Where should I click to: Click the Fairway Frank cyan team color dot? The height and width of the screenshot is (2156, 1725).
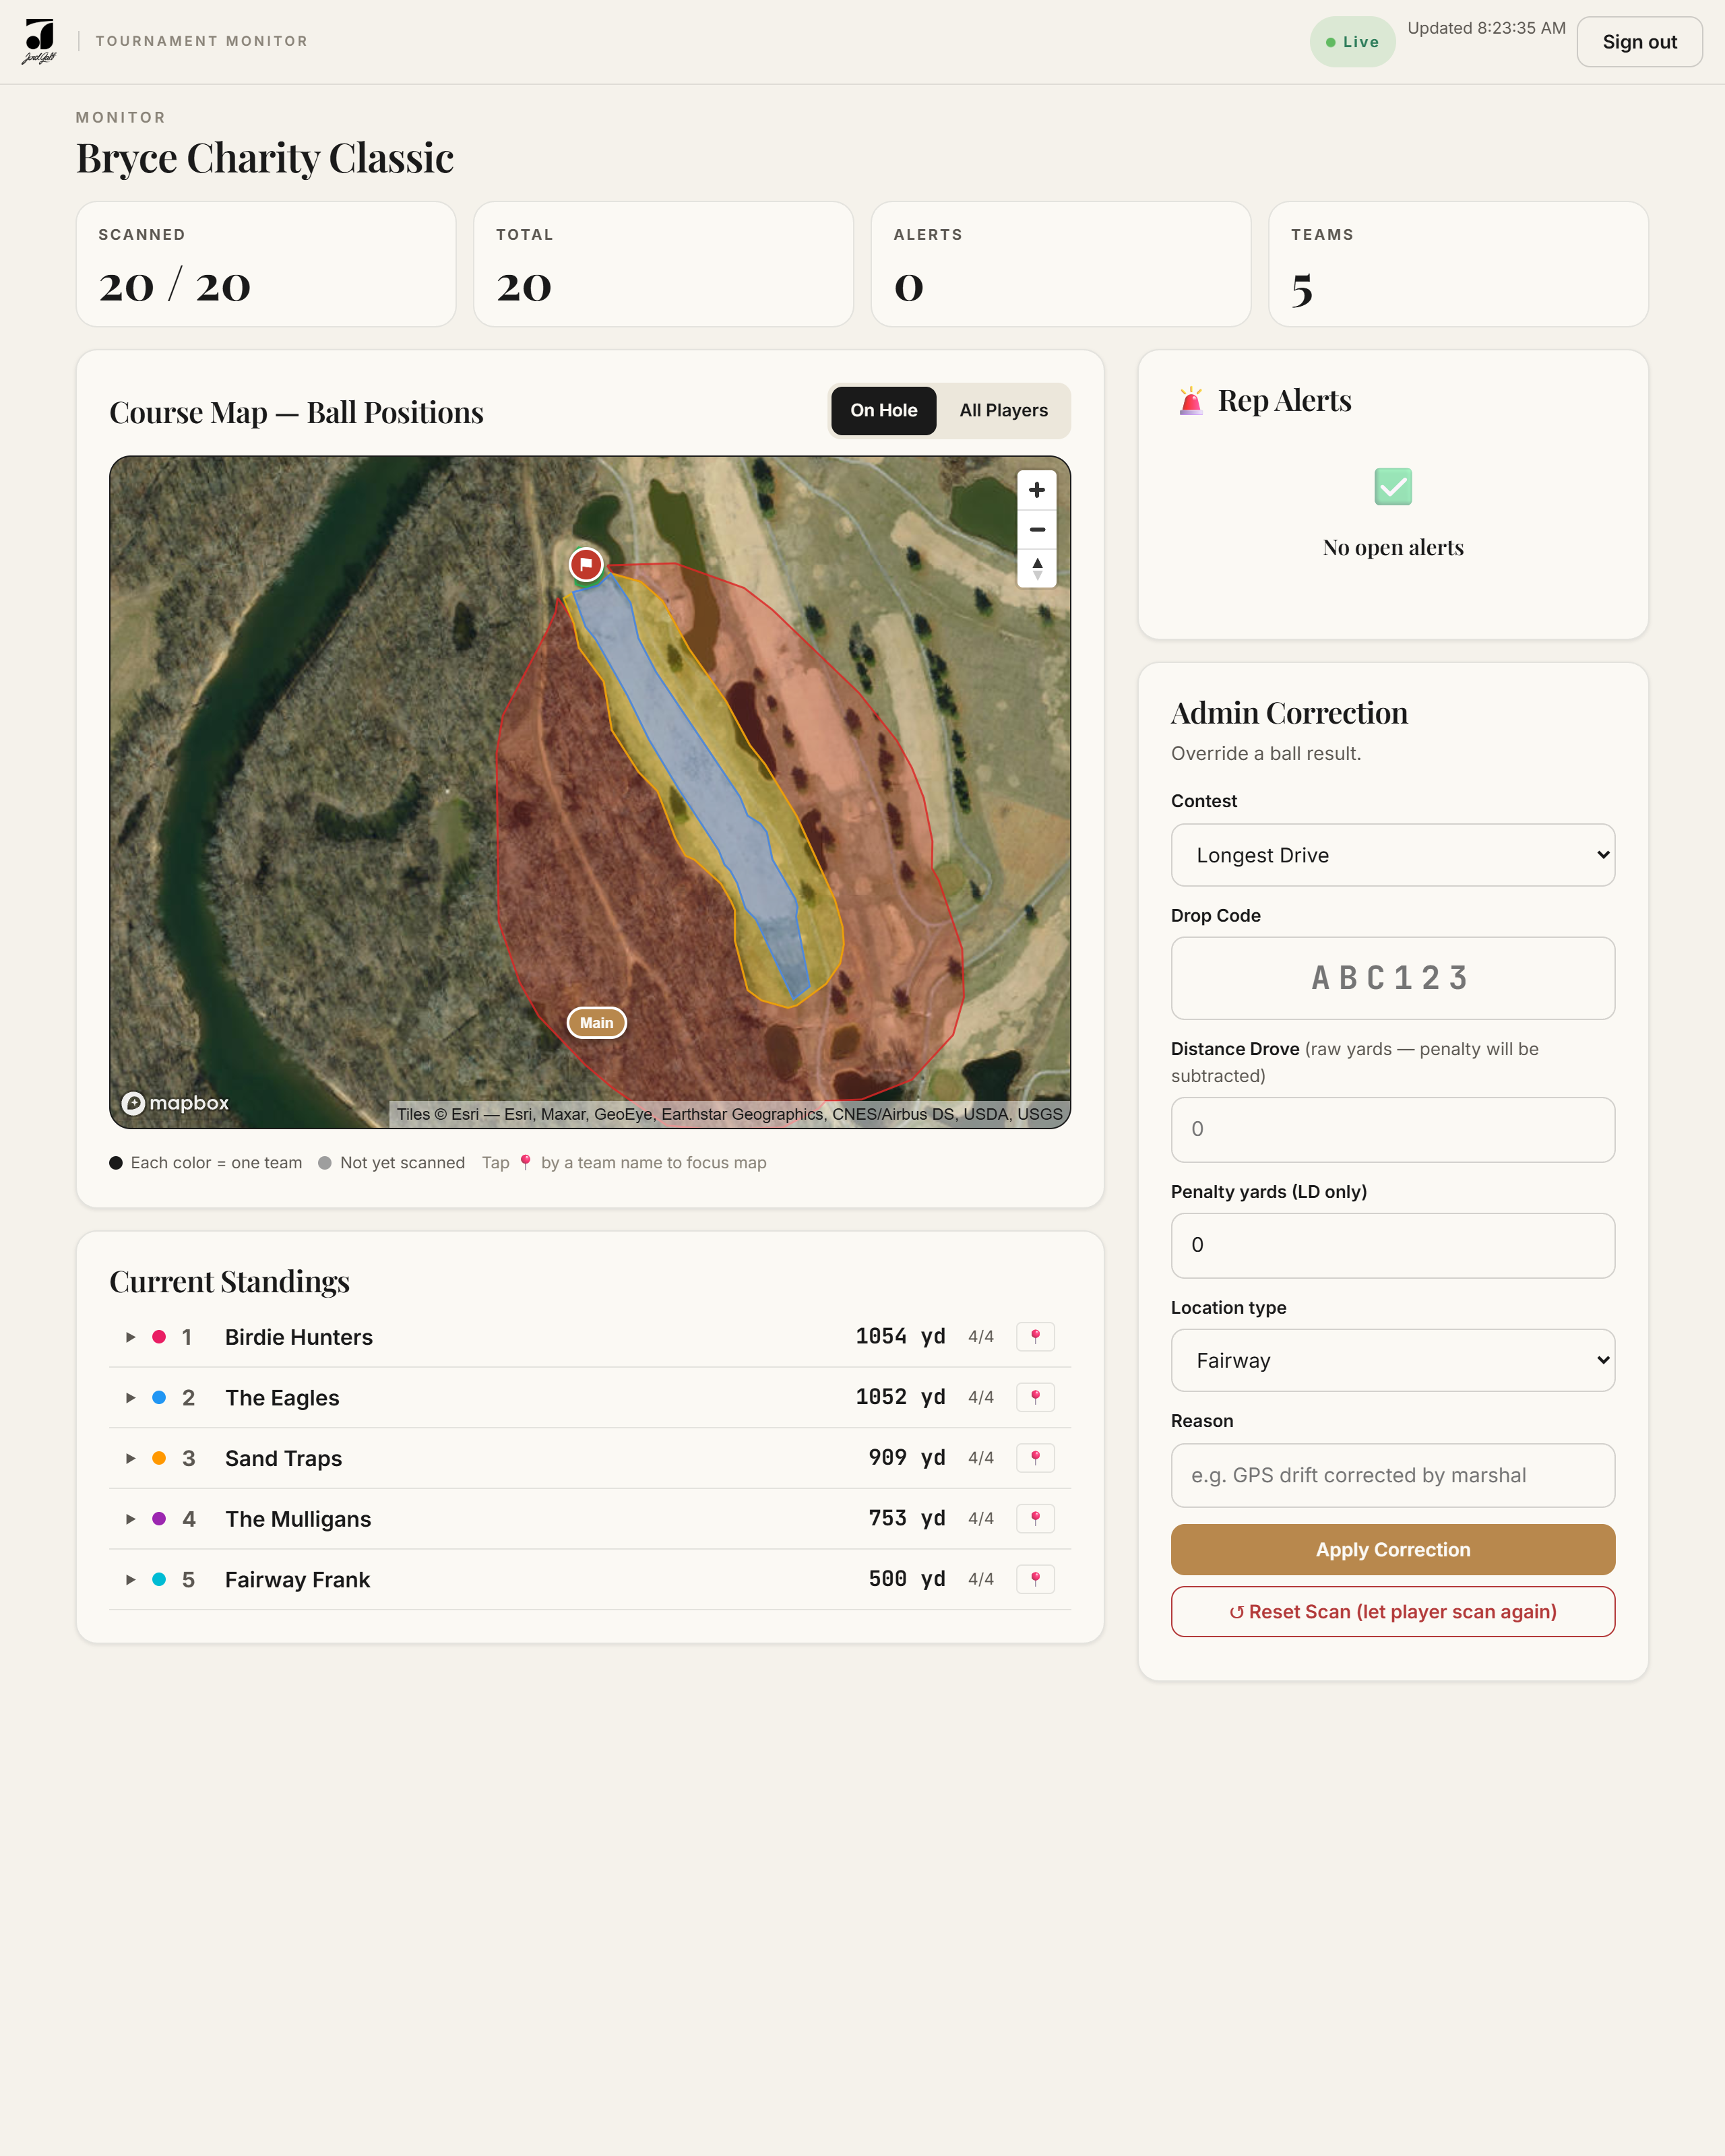pos(159,1579)
